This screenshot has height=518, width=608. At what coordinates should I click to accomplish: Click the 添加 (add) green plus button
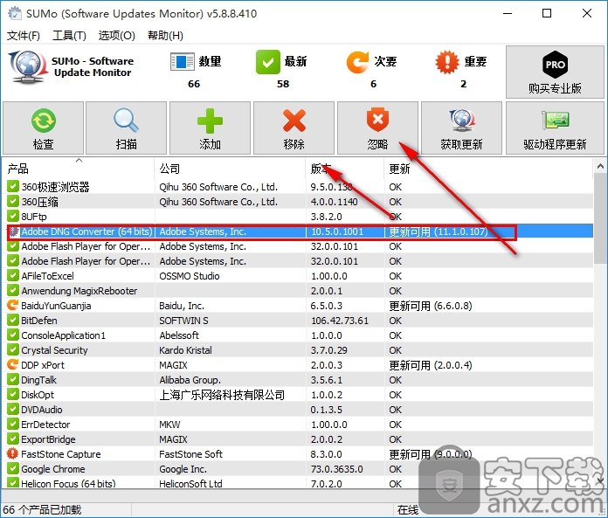coord(210,128)
